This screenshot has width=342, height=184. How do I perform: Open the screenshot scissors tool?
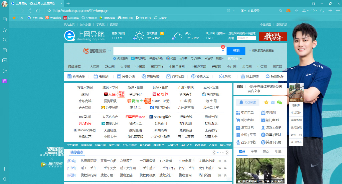pyautogui.click(x=304, y=10)
